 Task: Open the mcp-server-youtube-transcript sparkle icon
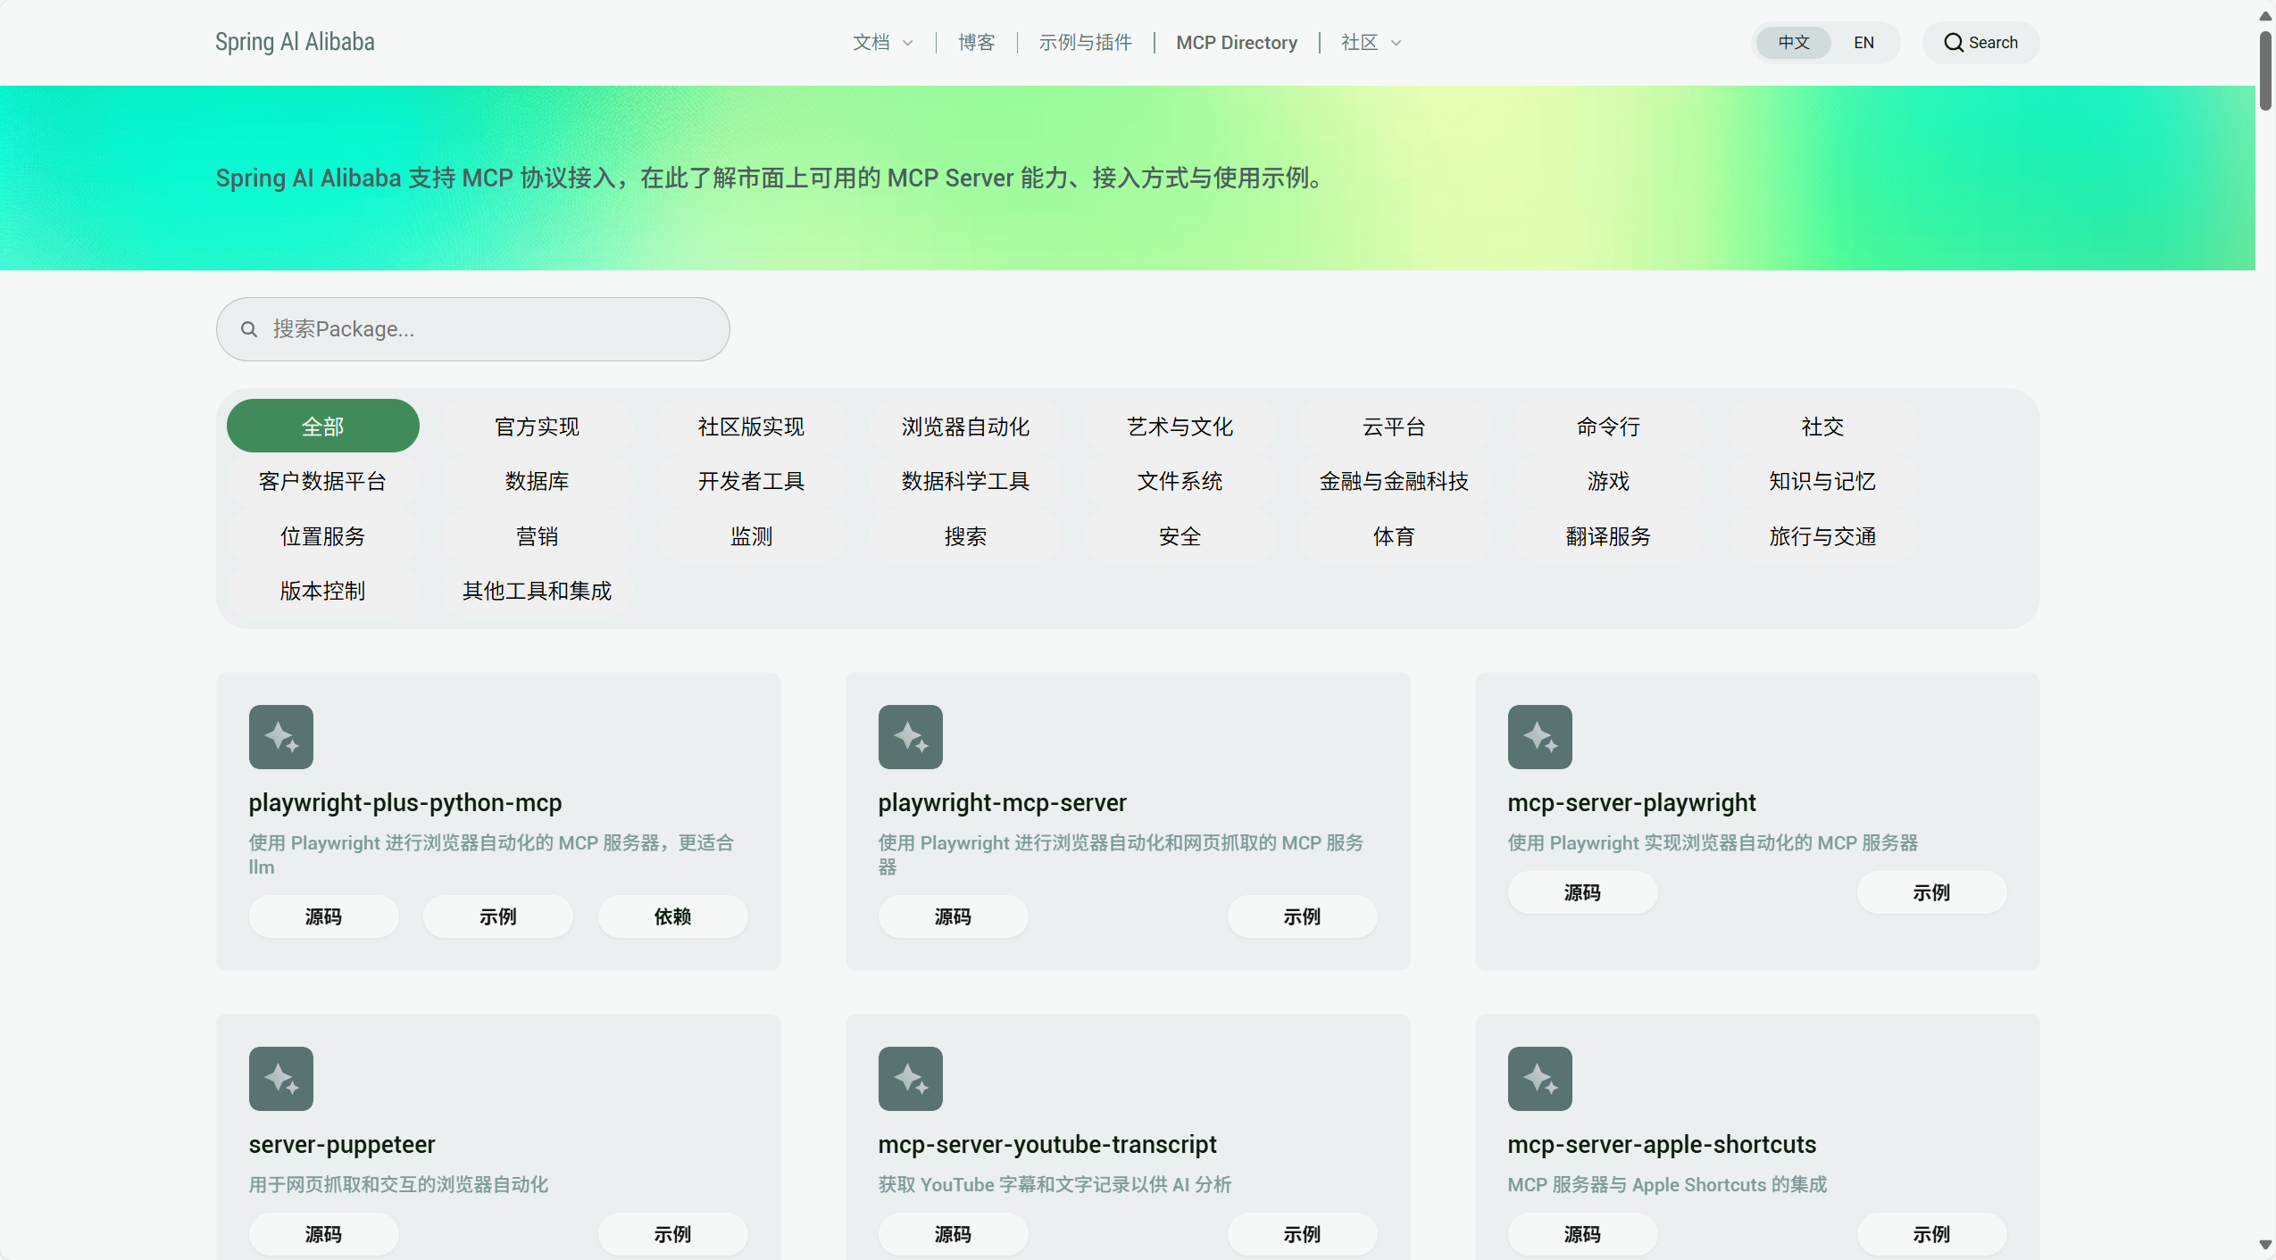click(x=911, y=1079)
